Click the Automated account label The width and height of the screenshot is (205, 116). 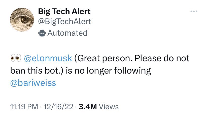click(x=67, y=33)
